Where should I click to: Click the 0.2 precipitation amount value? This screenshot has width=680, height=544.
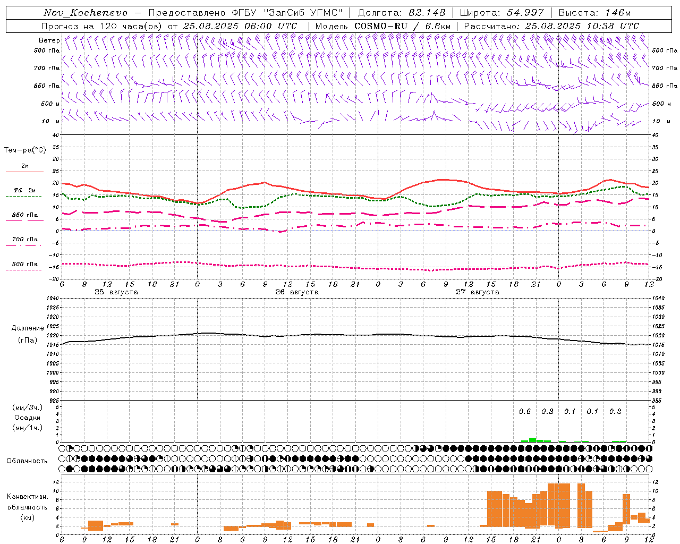click(615, 411)
